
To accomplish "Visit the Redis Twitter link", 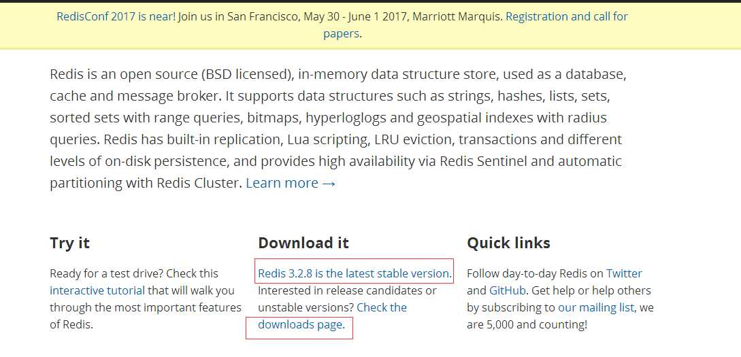I will (x=624, y=273).
